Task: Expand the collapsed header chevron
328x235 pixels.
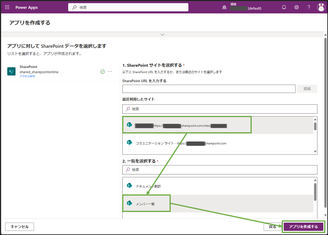Action: point(162,34)
